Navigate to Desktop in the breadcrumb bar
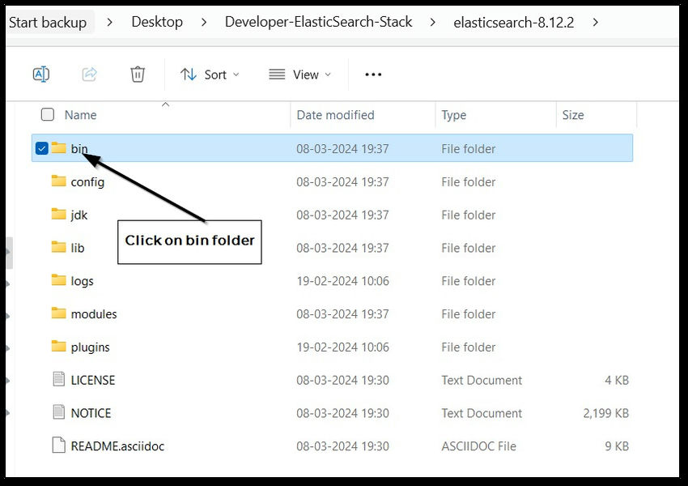 click(157, 22)
